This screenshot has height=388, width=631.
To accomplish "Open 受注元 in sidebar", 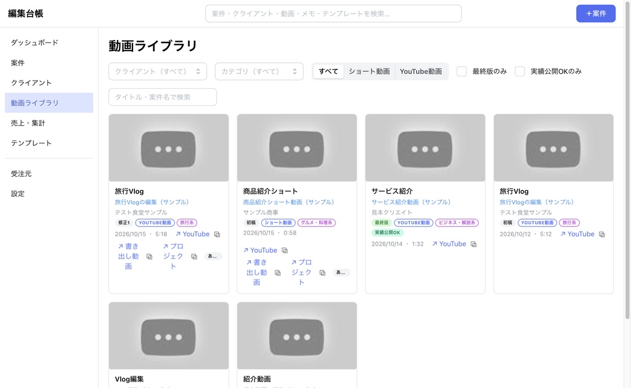I will (49, 174).
